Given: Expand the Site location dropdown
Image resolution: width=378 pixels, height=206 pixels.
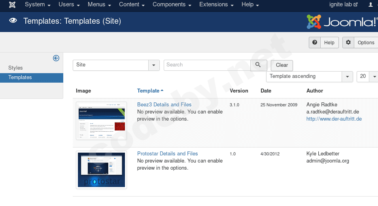Looking at the screenshot, I should (116, 65).
